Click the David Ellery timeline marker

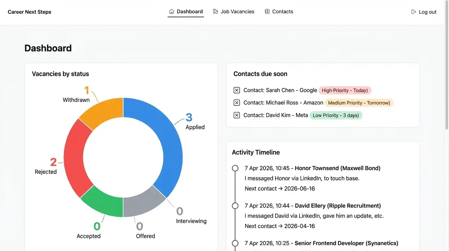coord(235,206)
